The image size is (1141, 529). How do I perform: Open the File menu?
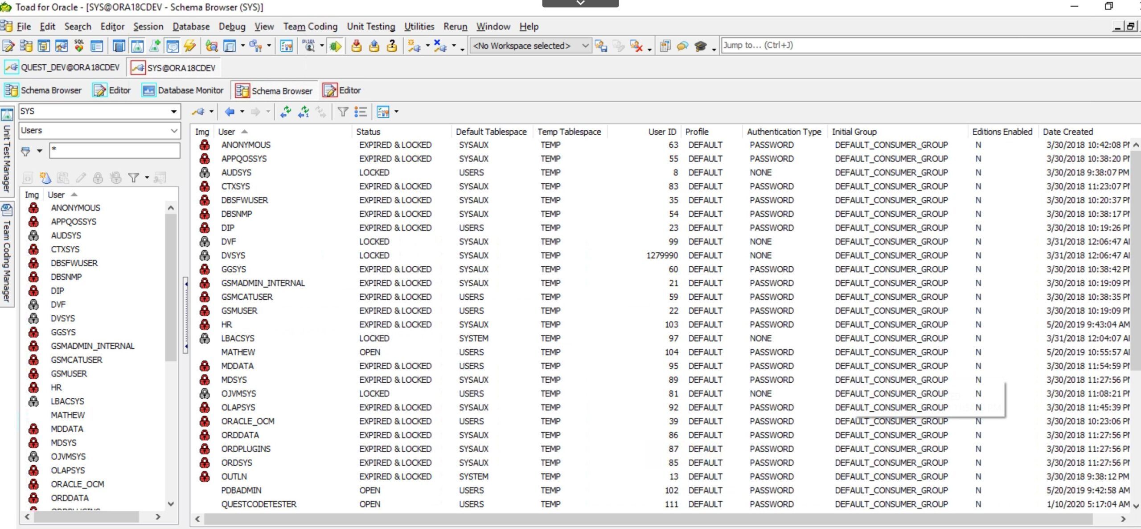click(x=24, y=27)
